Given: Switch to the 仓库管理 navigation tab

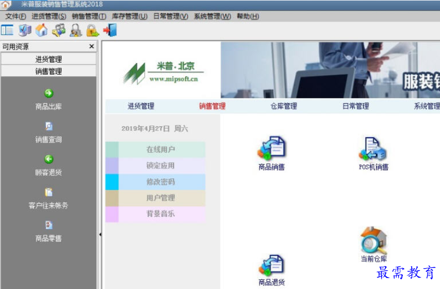Looking at the screenshot, I should (284, 106).
